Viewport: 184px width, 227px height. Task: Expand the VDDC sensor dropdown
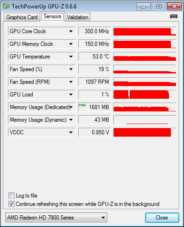point(71,132)
